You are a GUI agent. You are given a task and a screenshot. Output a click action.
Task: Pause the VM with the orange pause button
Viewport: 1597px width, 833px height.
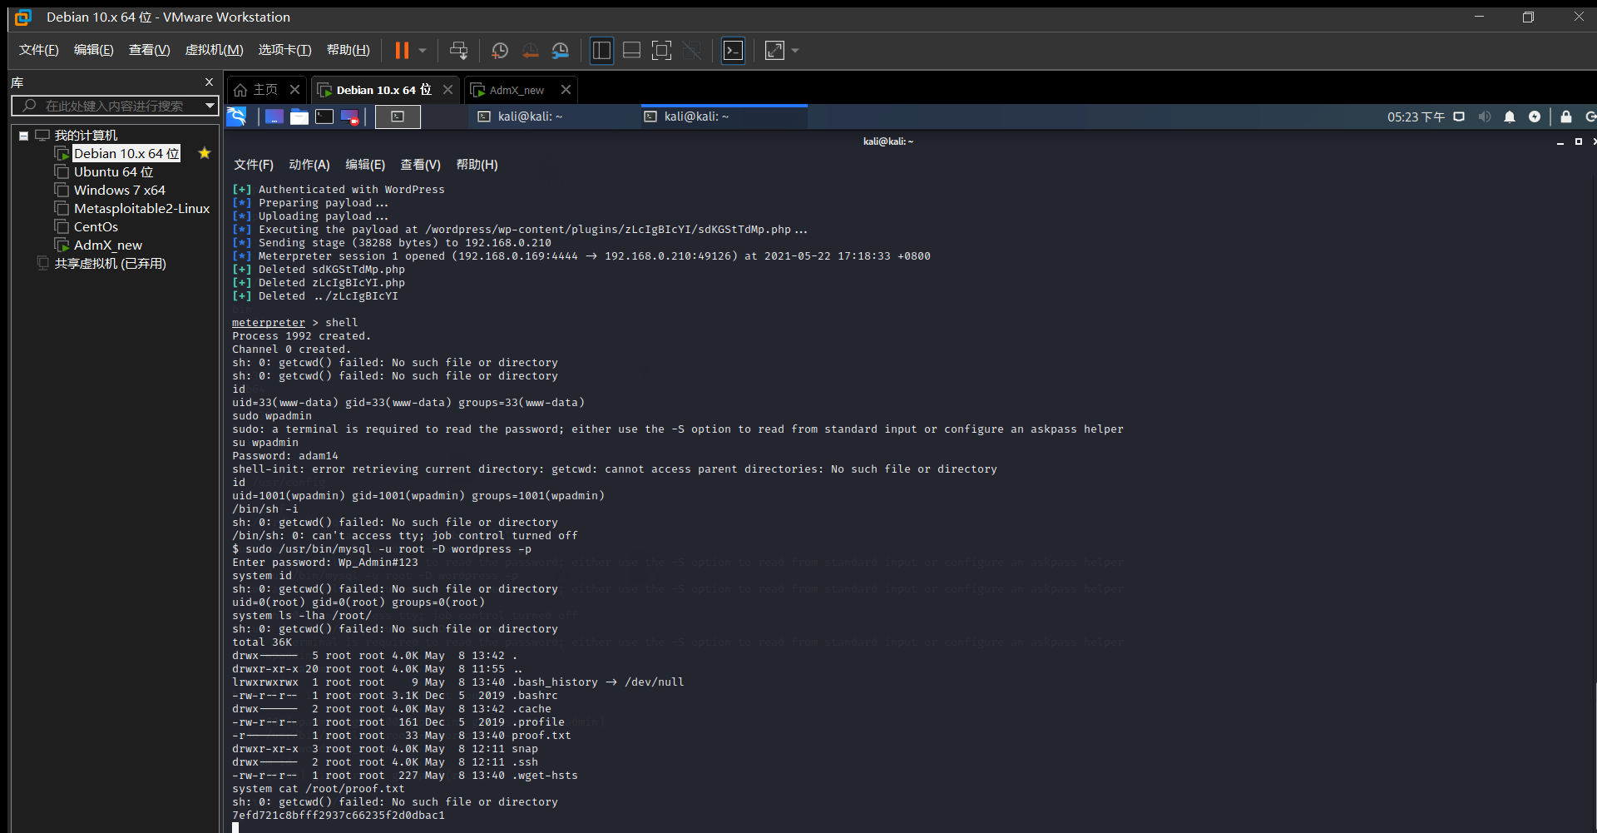(402, 51)
